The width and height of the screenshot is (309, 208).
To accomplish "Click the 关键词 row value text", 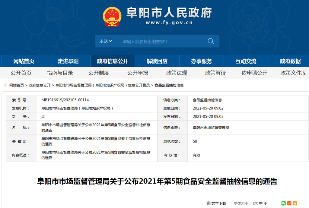I will coord(96,141).
